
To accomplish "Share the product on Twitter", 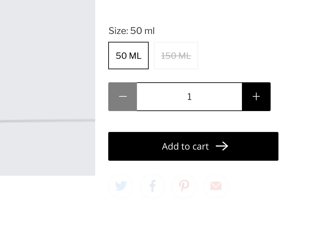I will [x=121, y=186].
